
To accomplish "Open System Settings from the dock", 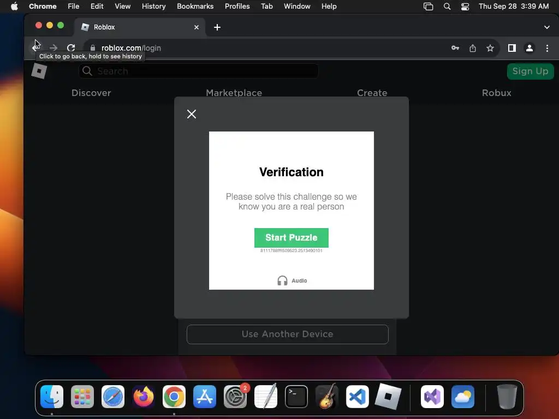I will 235,396.
